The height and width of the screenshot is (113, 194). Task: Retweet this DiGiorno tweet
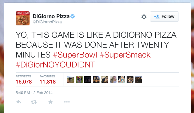tap(34, 102)
